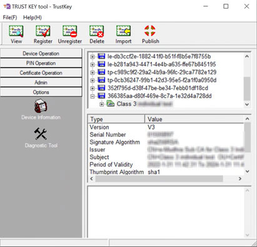The width and height of the screenshot is (257, 247).
Task: Select container tp-0cb36247-99b1-42d3-95e5-f2a1f0a0950d
Action: click(x=162, y=80)
